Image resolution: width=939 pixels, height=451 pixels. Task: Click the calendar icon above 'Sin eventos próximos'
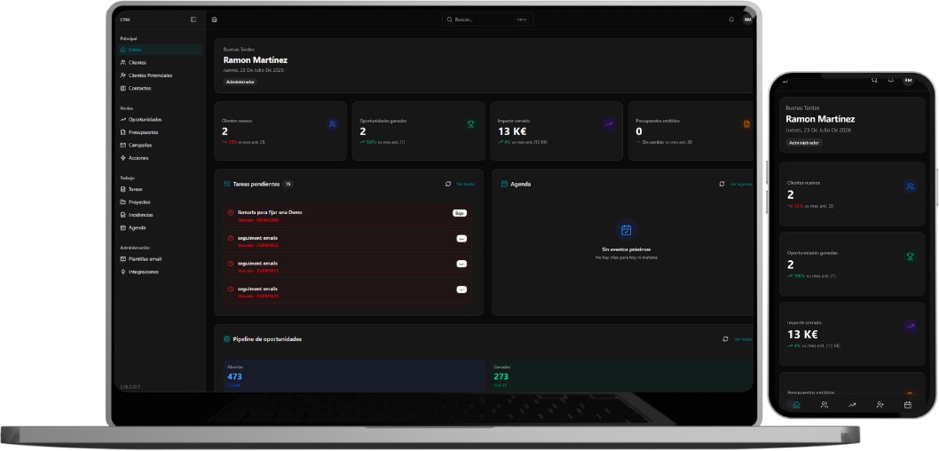(x=627, y=230)
